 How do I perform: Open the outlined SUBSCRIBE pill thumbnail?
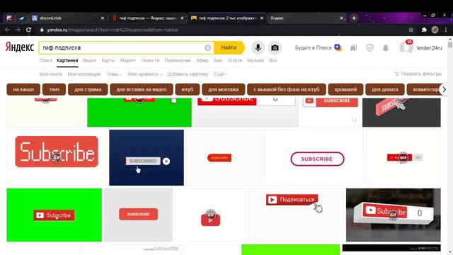[314, 157]
